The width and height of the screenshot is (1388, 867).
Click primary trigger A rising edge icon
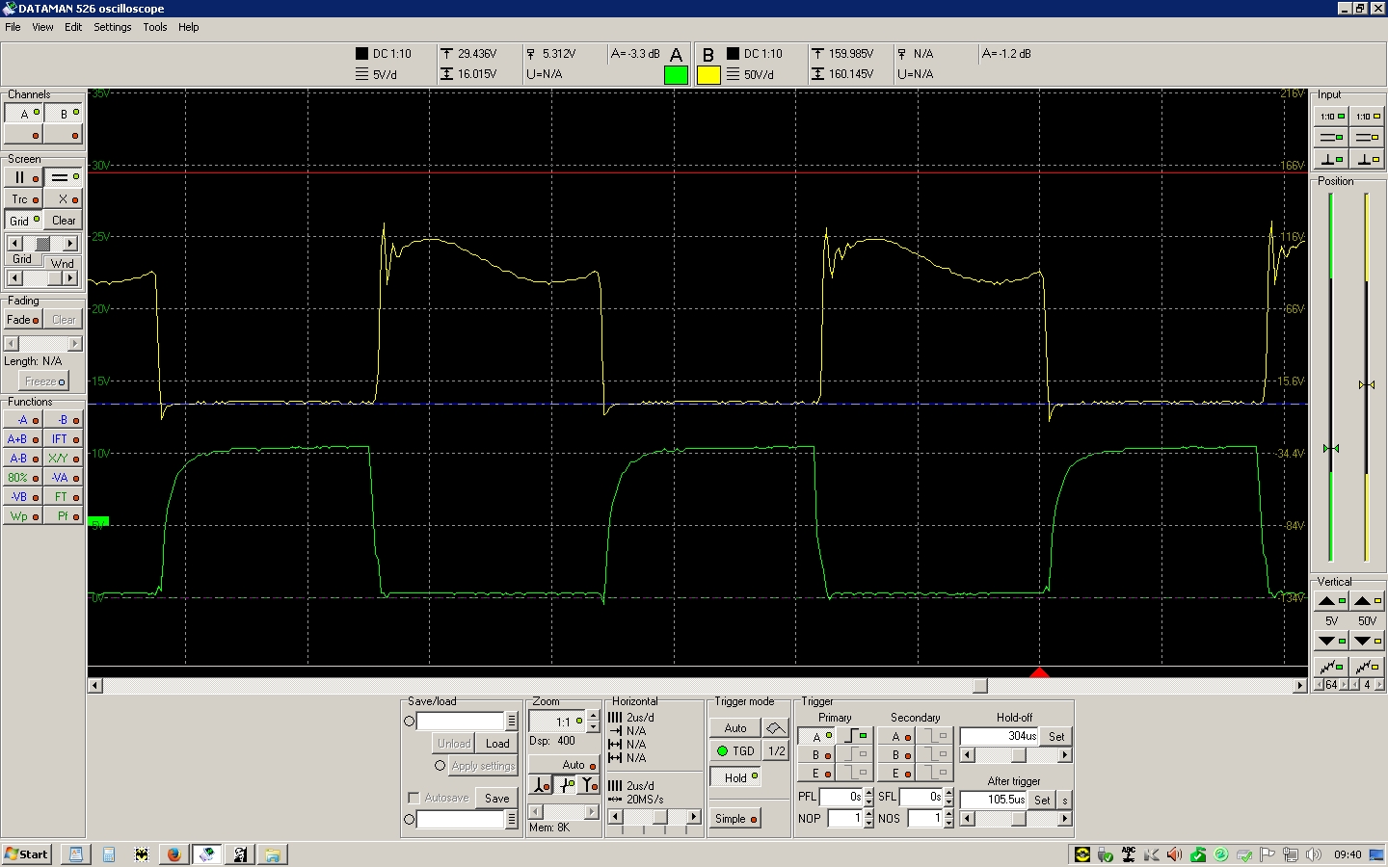click(x=854, y=737)
